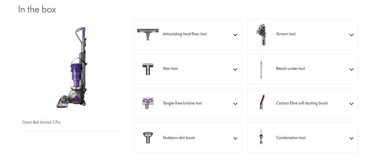The image size is (370, 167).
Task: Click the Stubborn dirt brush image
Action: pyautogui.click(x=148, y=138)
